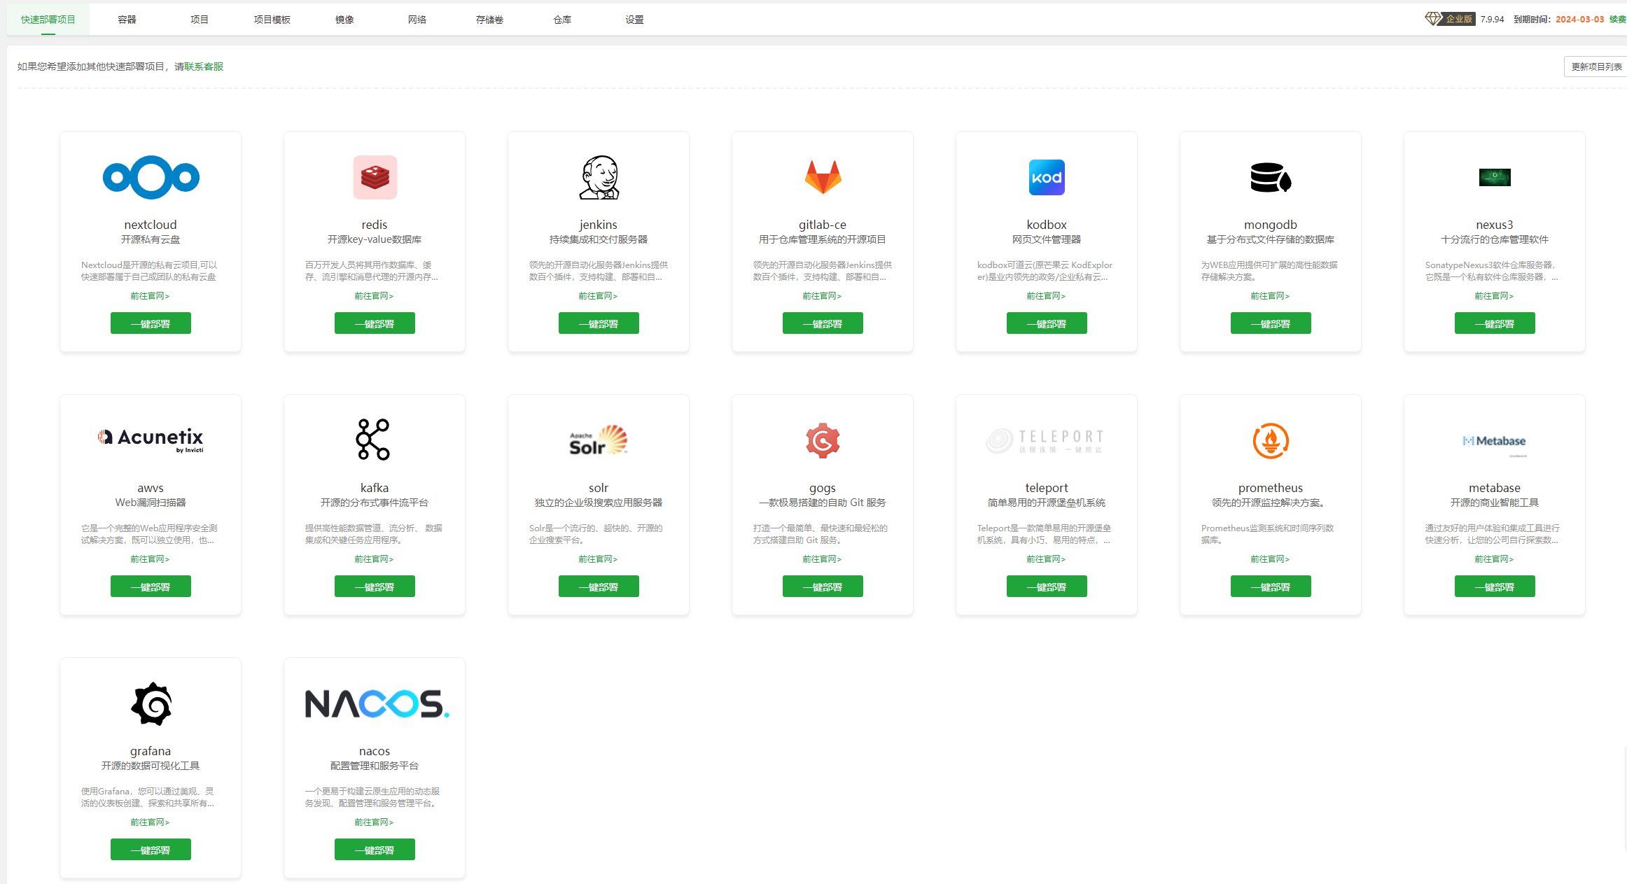Deploy awvs with 一键部署
This screenshot has width=1627, height=884.
tap(151, 587)
